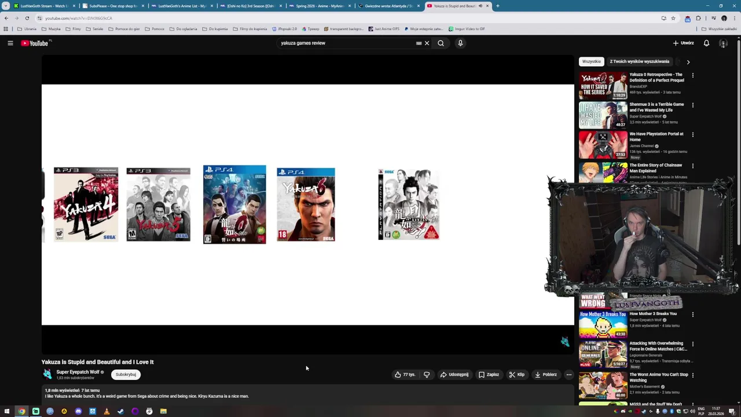Open options for How Mother 3 Breaks You
The width and height of the screenshot is (741, 417).
click(x=692, y=314)
